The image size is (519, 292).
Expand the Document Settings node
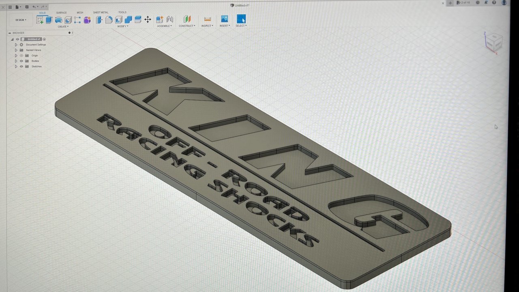pos(16,45)
